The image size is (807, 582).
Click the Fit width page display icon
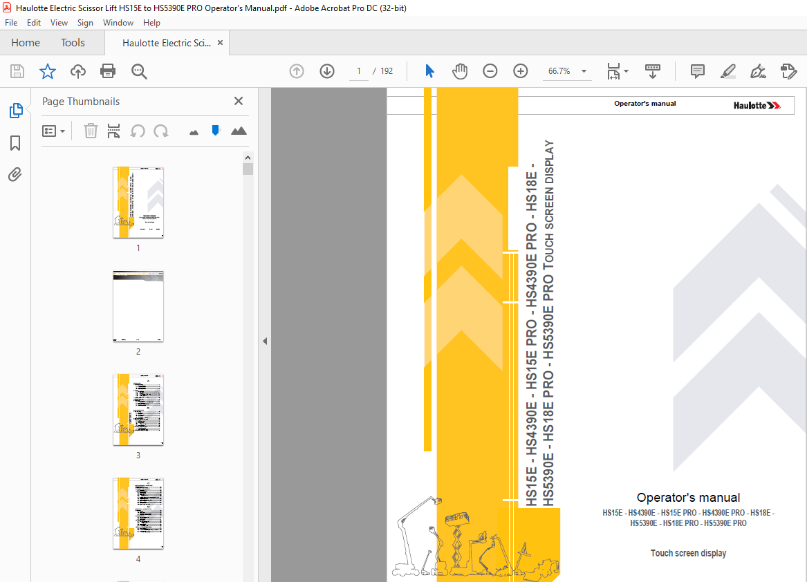[x=613, y=71]
